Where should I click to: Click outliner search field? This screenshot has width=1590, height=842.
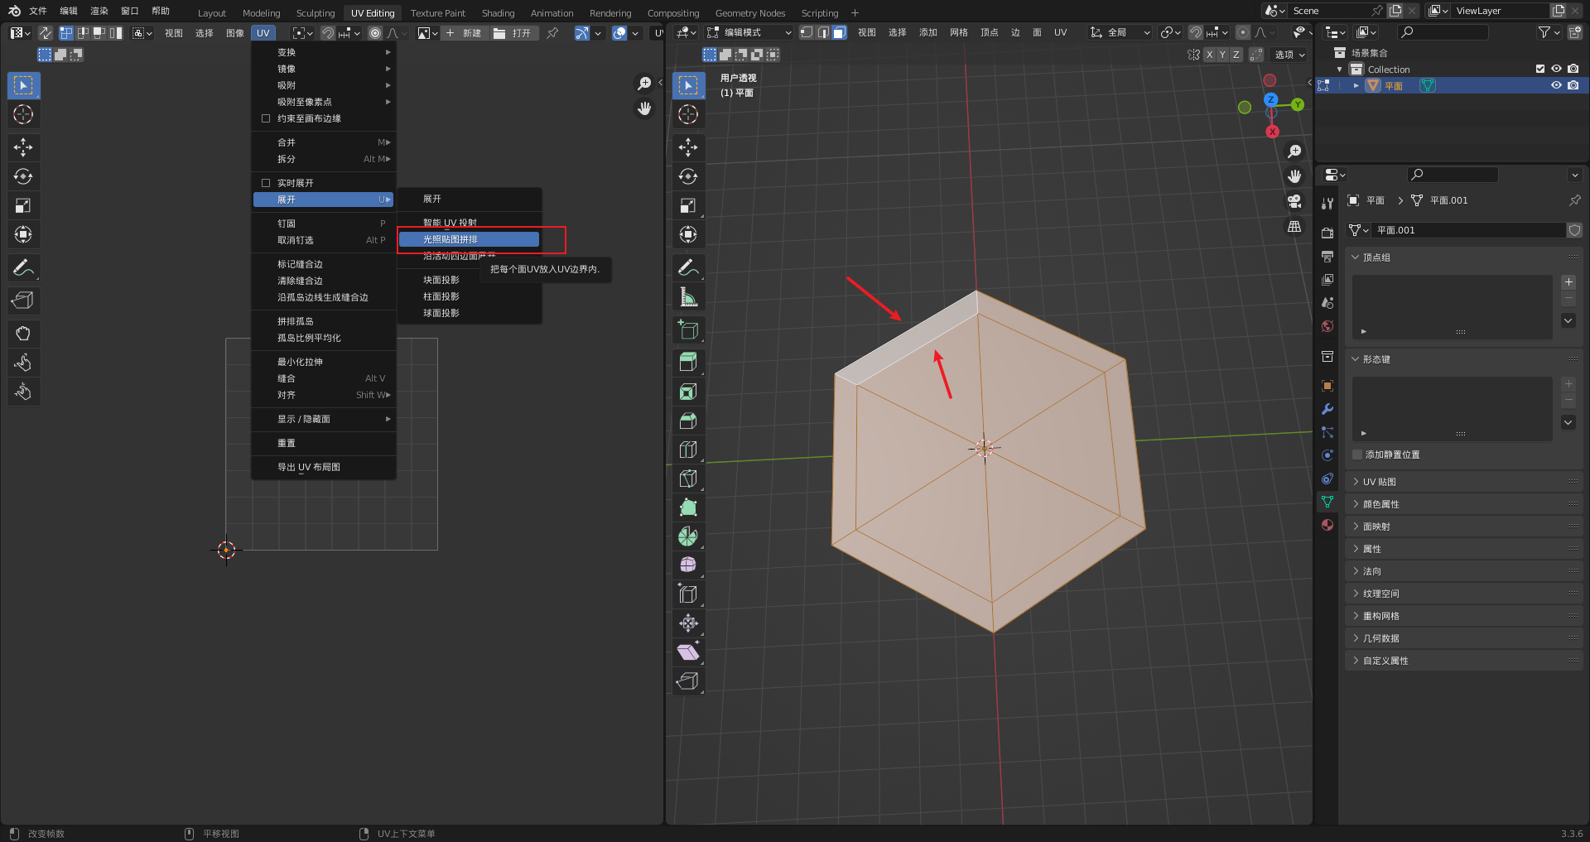(1443, 32)
